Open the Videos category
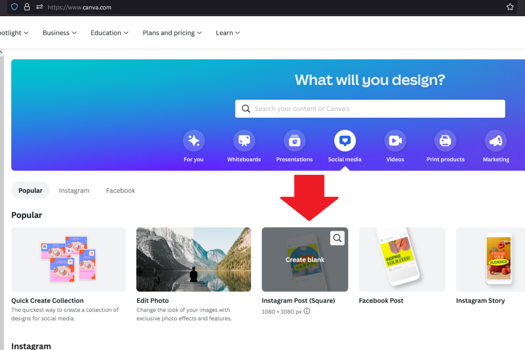Screen dimensions: 525x350 pyautogui.click(x=395, y=141)
